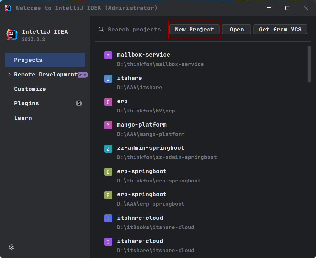Screen dimensions: 316x258
Task: Click Get from VCS button
Action: pyautogui.click(x=280, y=29)
